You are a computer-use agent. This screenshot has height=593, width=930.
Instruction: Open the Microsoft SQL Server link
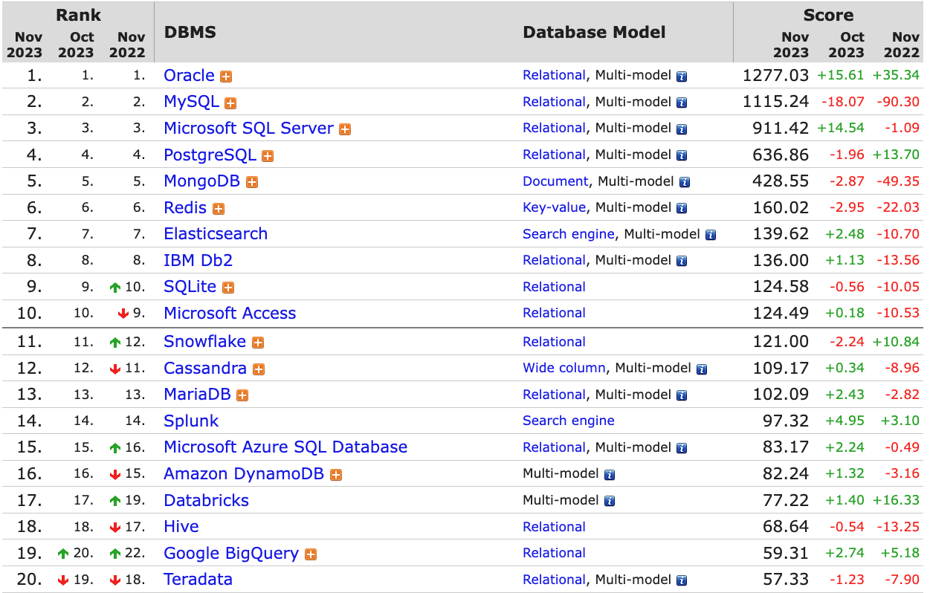(x=249, y=128)
